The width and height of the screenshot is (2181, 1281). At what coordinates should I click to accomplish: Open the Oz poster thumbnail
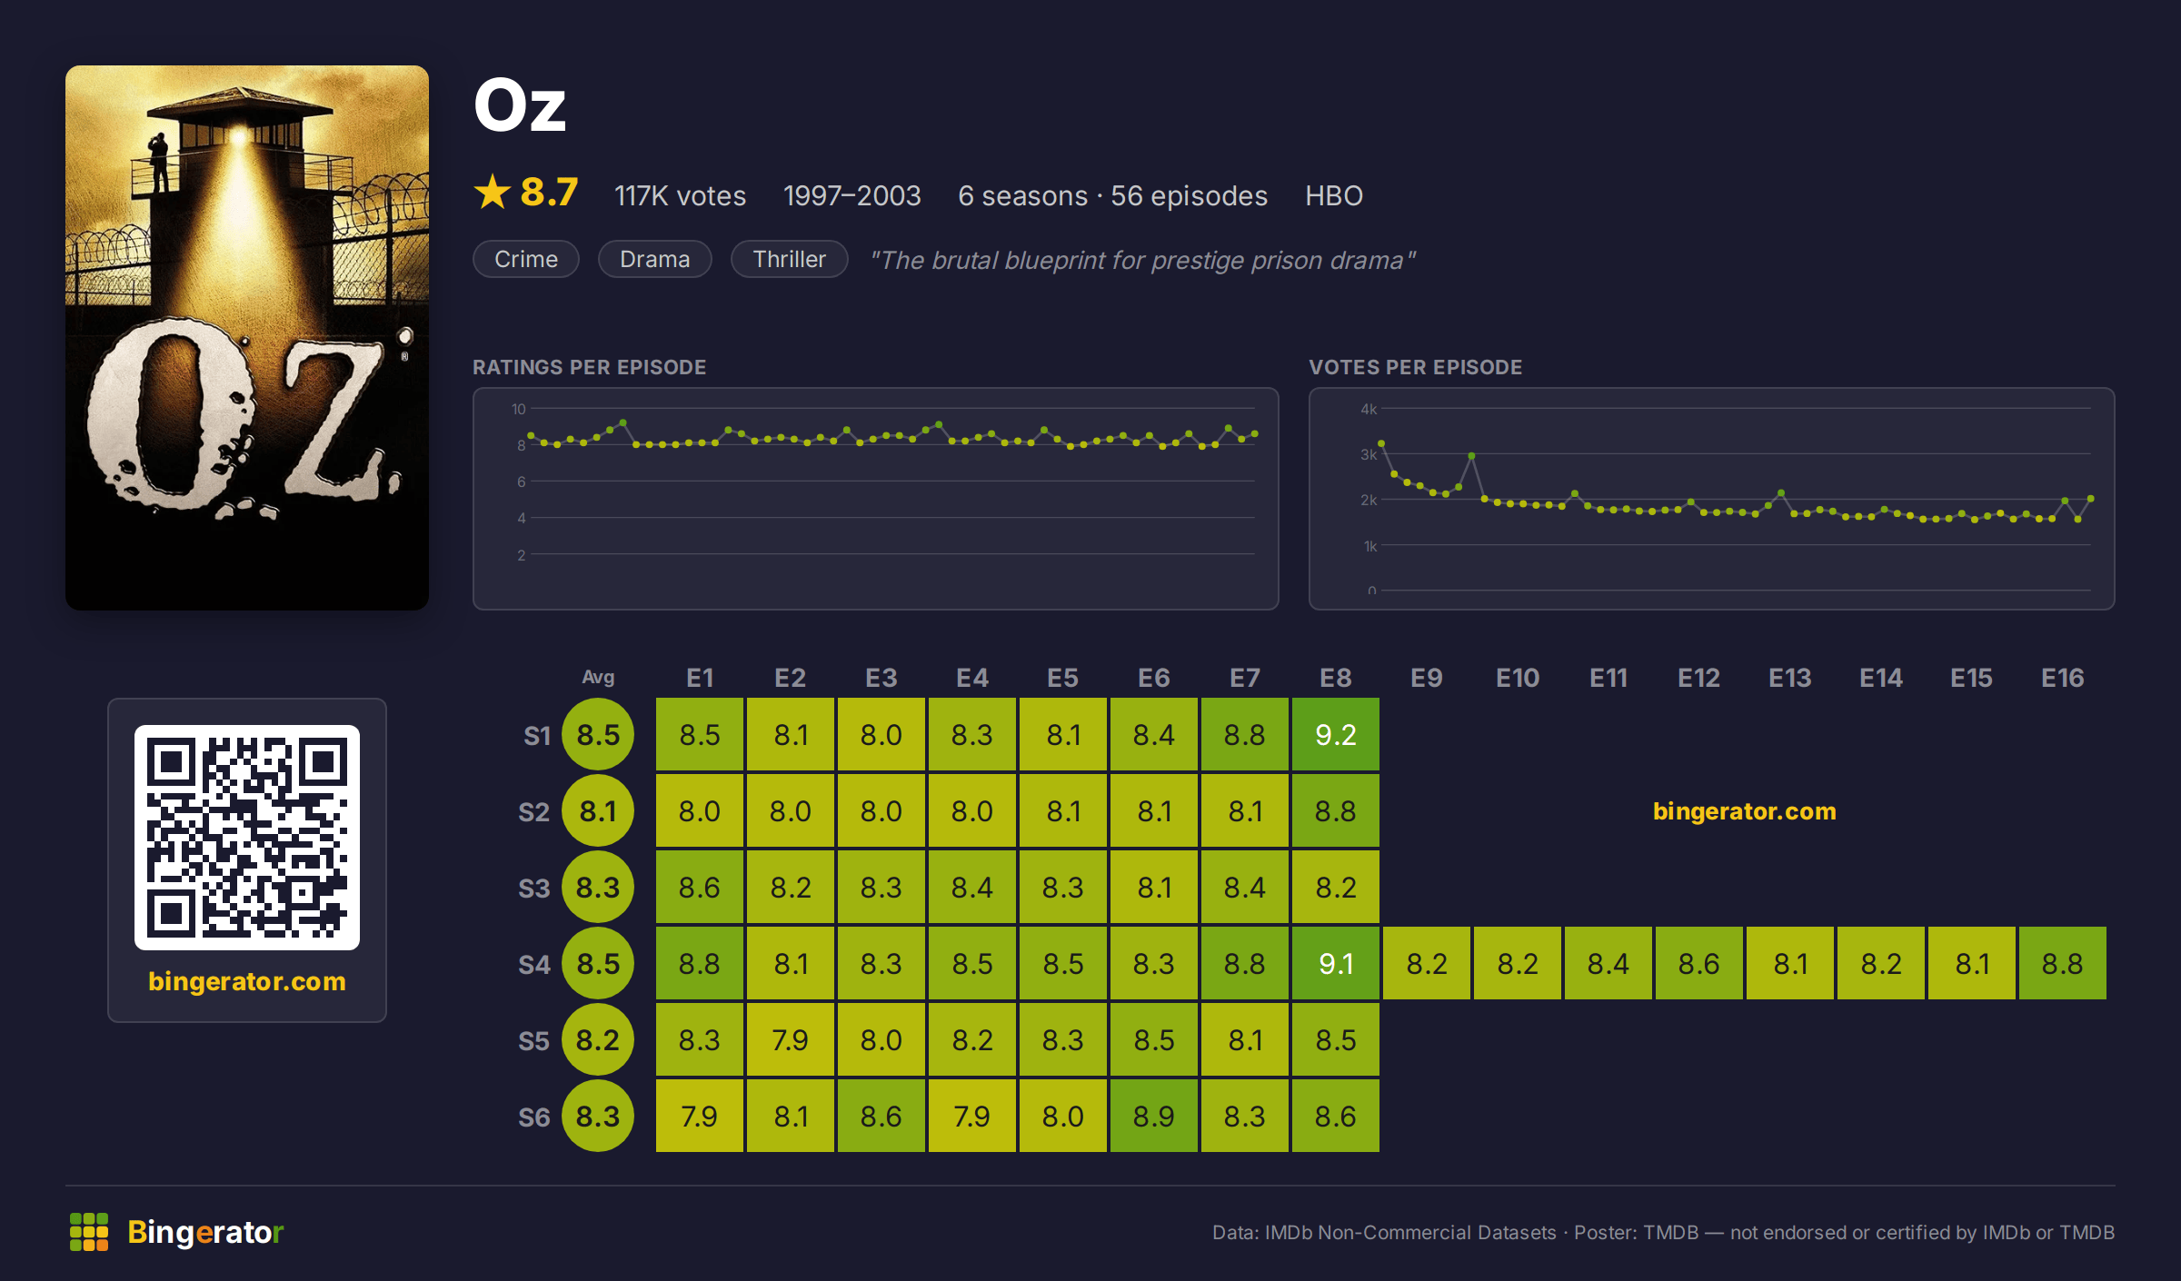[247, 337]
